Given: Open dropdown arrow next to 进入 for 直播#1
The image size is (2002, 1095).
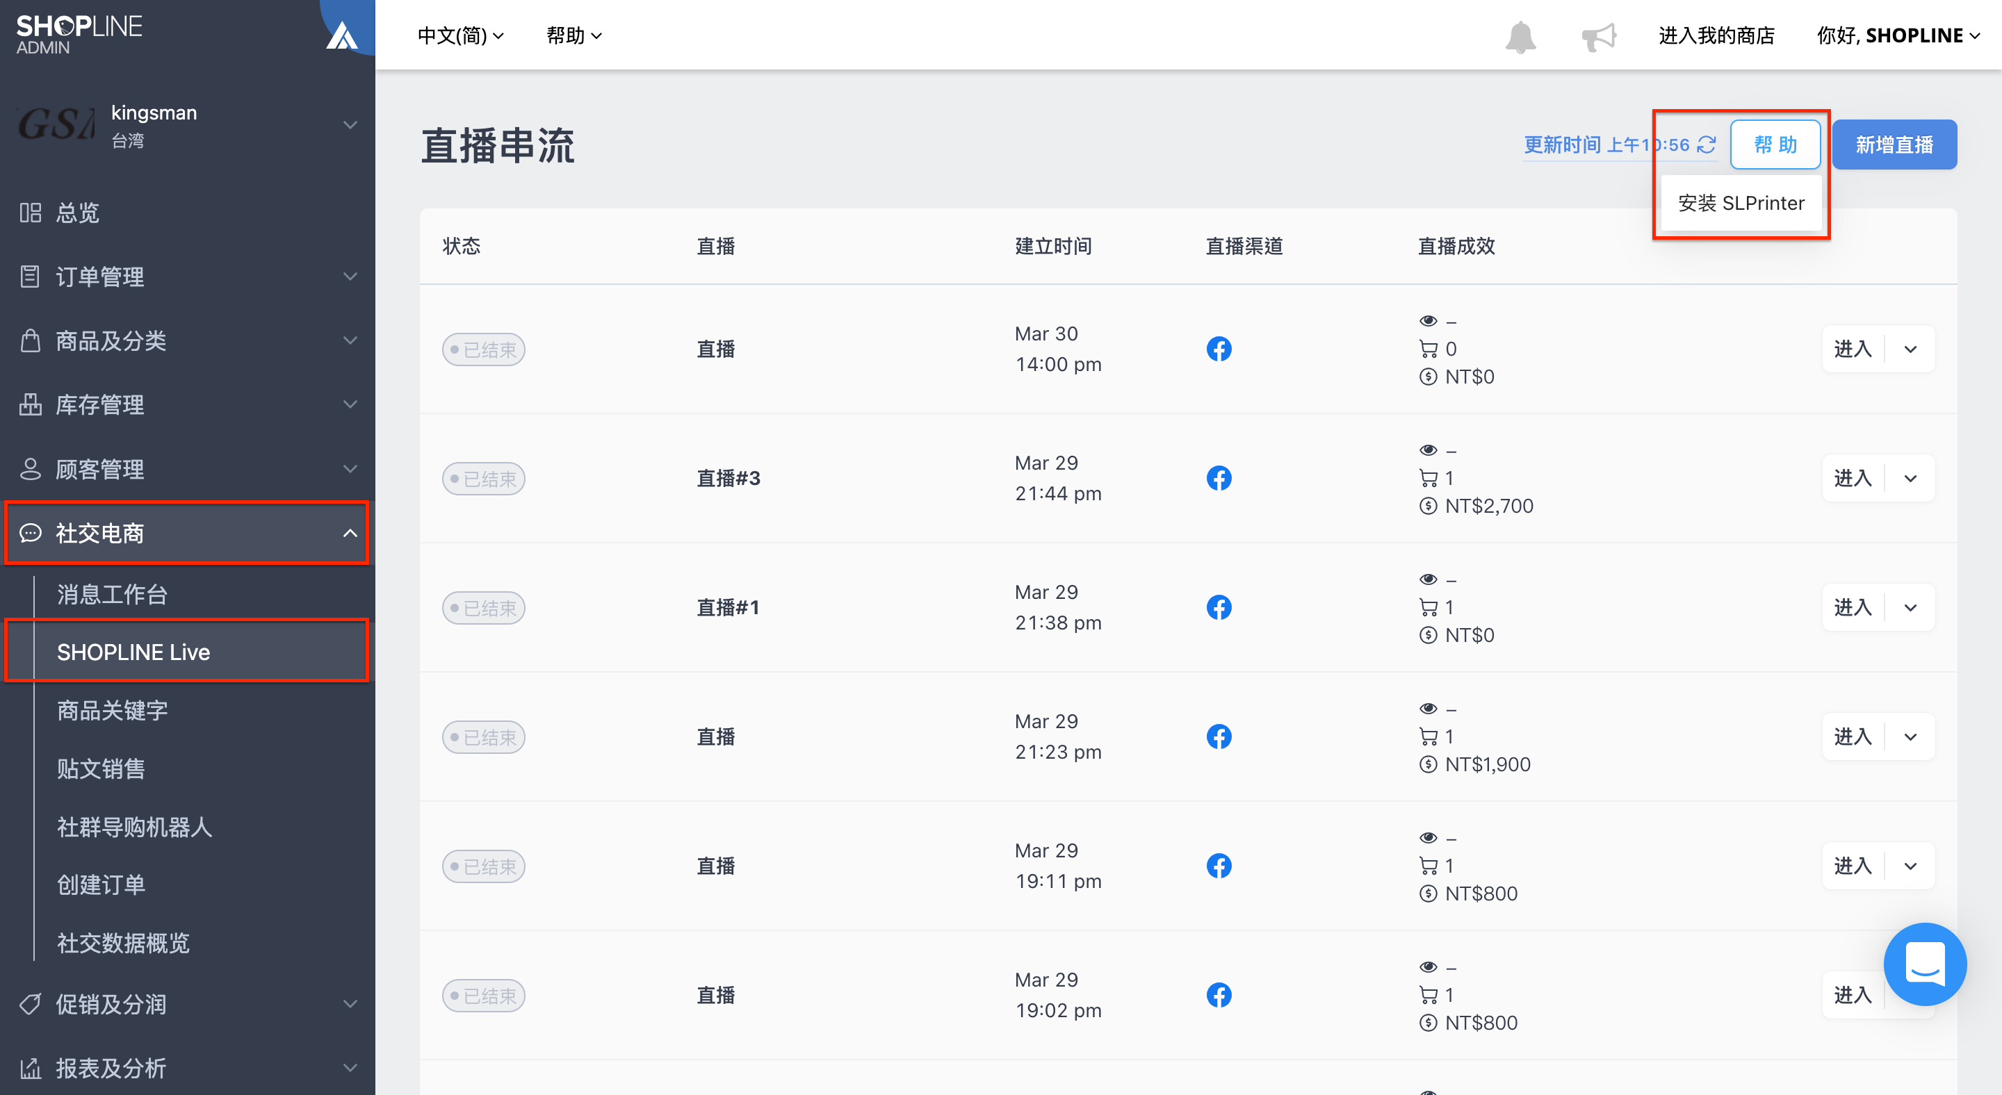Looking at the screenshot, I should (1910, 607).
